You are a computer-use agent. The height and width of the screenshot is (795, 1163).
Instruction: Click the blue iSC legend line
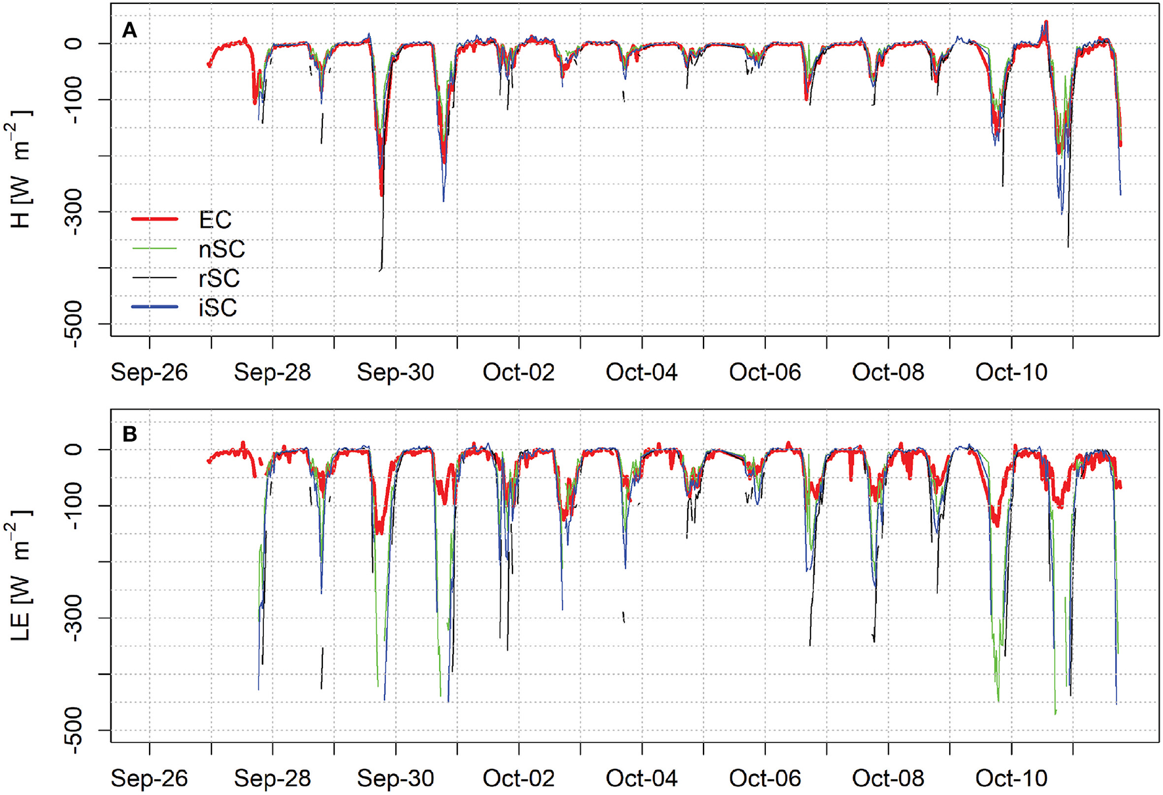[x=155, y=307]
